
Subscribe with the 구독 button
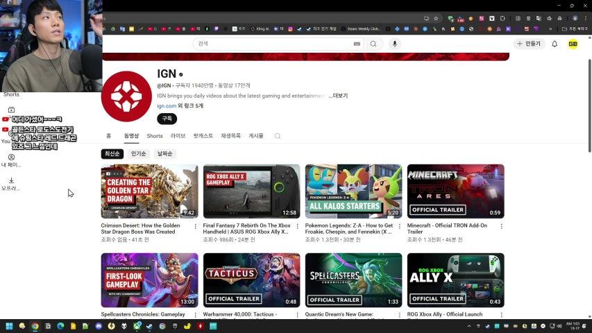[167, 119]
